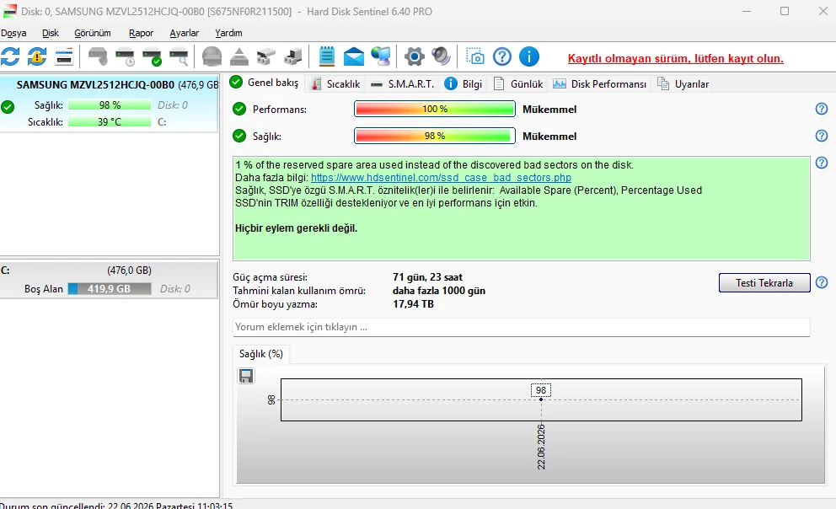Image resolution: width=836 pixels, height=509 pixels.
Task: Click the speaker sound toolbar icon
Action: [x=441, y=56]
